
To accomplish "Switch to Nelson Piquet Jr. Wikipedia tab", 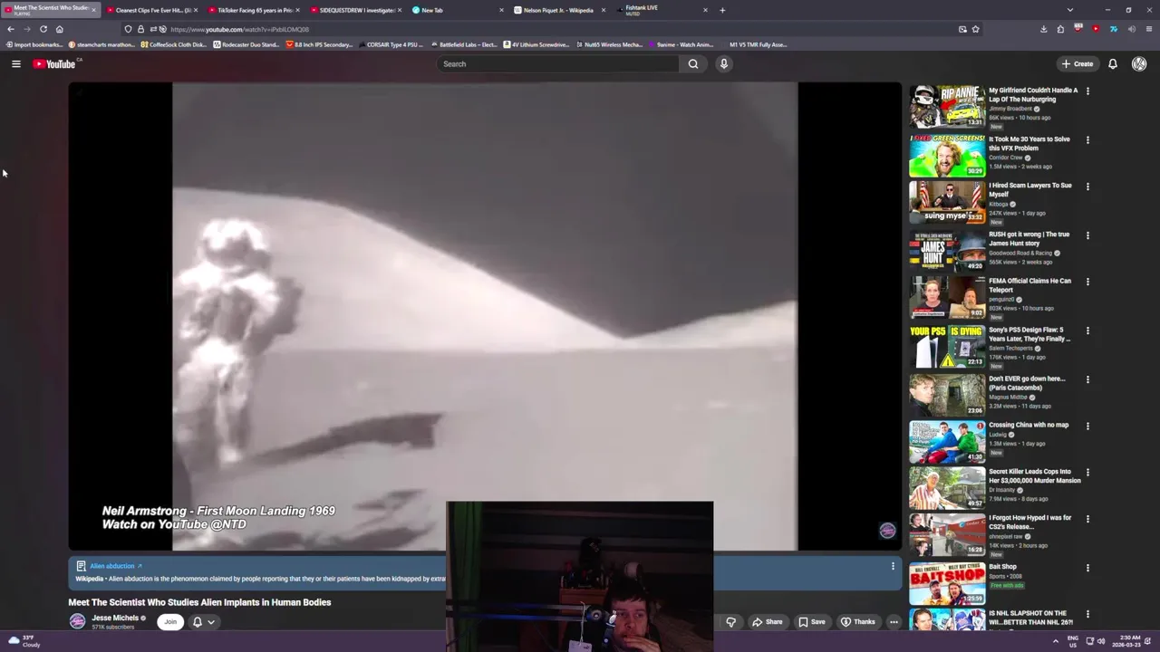I will click(559, 10).
